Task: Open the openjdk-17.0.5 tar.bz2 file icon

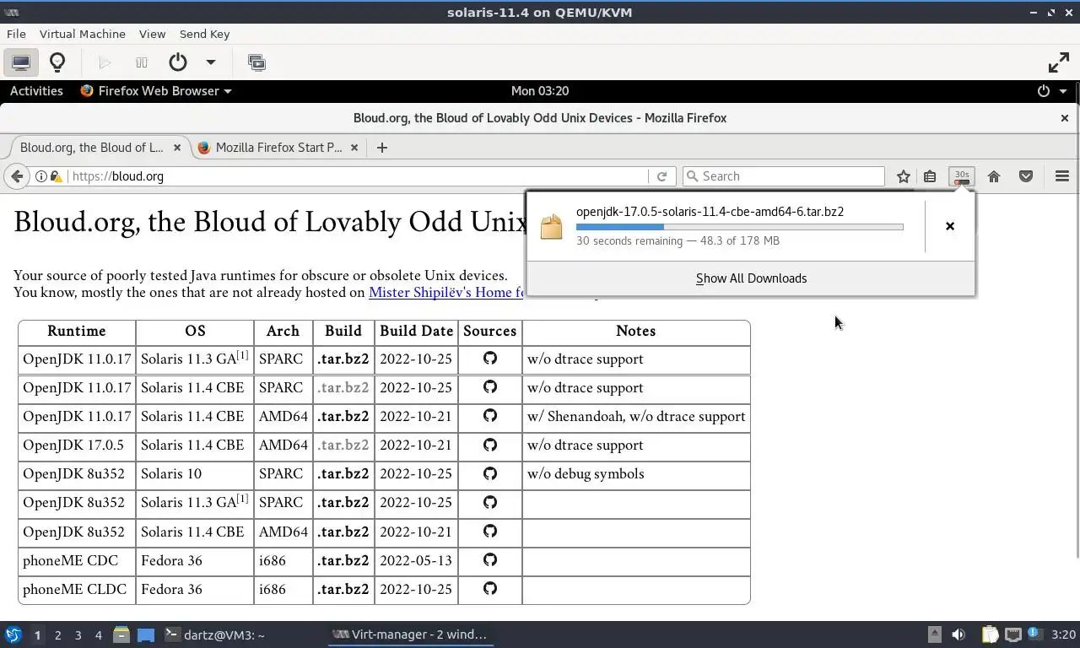Action: 551,226
